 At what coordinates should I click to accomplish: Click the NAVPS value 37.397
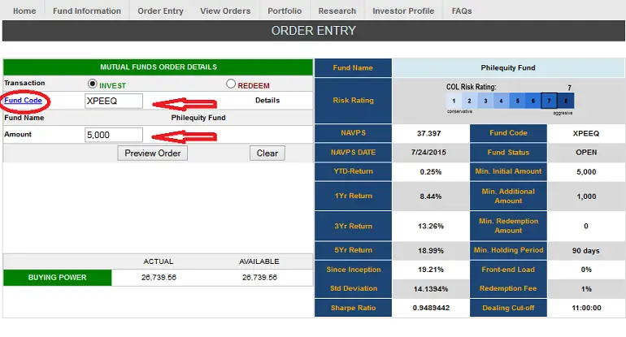[429, 133]
